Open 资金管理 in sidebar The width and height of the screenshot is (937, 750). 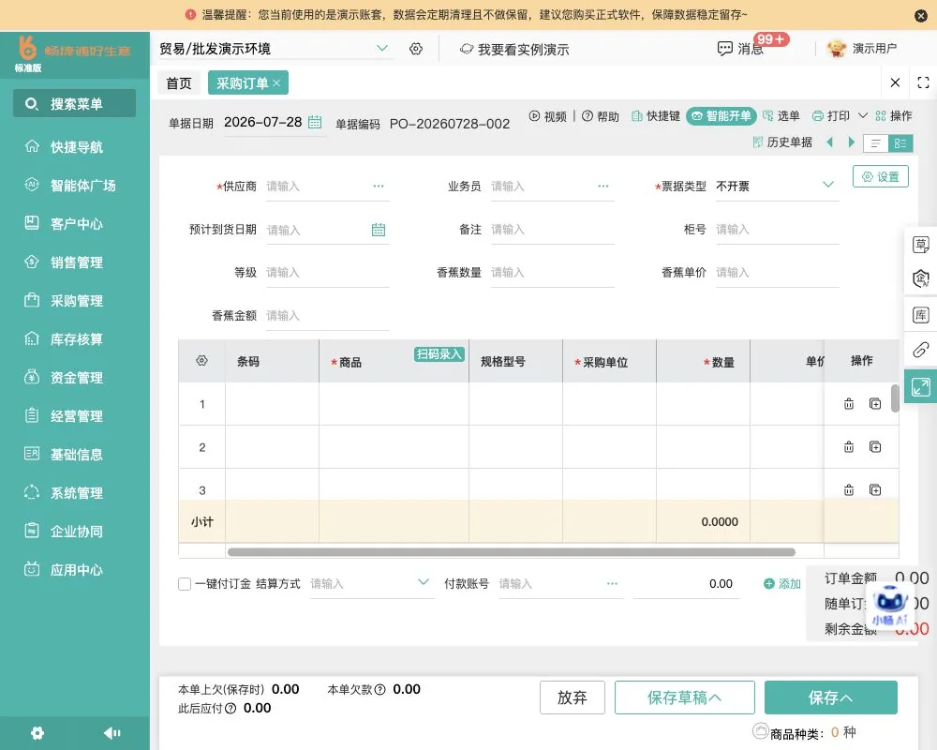(75, 378)
